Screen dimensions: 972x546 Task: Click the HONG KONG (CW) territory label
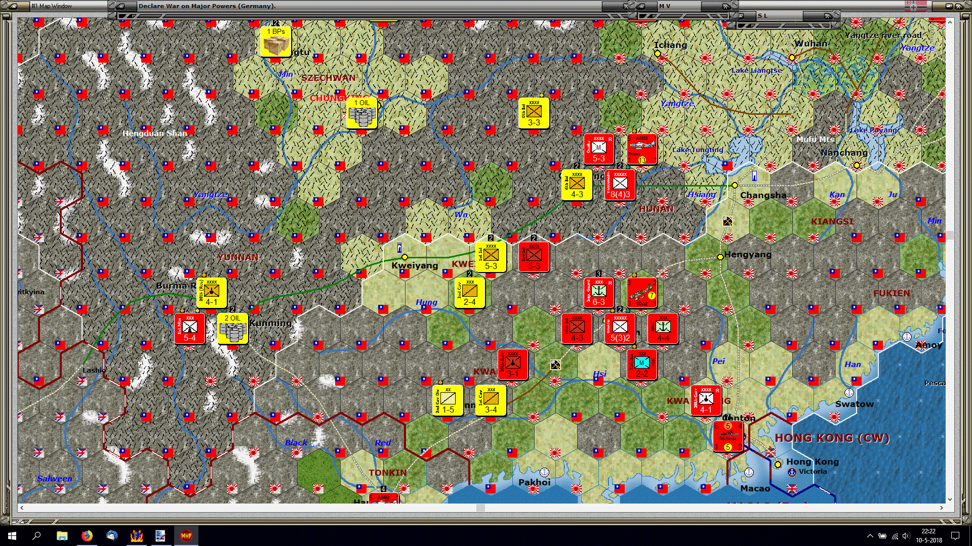832,438
